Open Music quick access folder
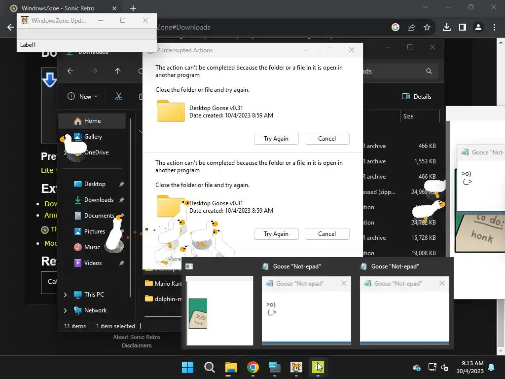The width and height of the screenshot is (505, 379). point(92,247)
